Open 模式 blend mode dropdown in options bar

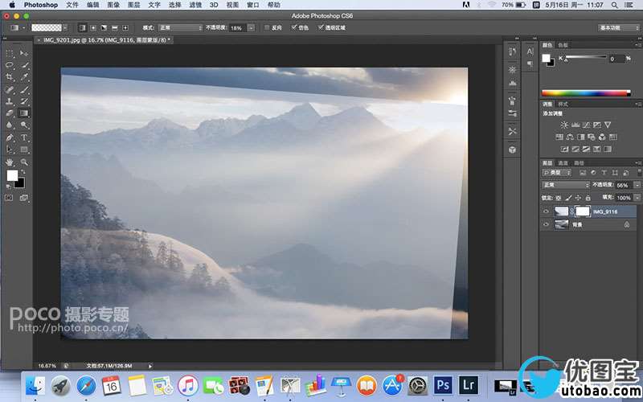180,28
